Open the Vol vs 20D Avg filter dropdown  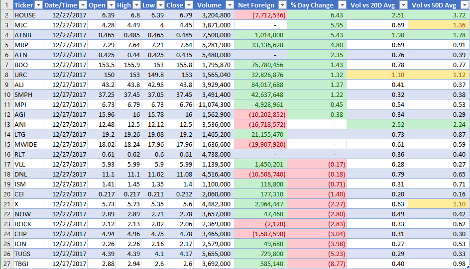coord(404,5)
